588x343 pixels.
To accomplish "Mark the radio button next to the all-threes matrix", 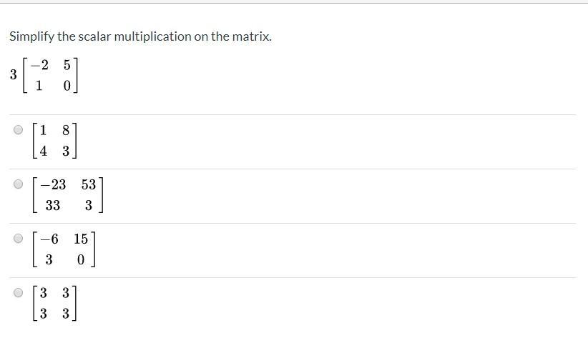I will click(x=18, y=292).
